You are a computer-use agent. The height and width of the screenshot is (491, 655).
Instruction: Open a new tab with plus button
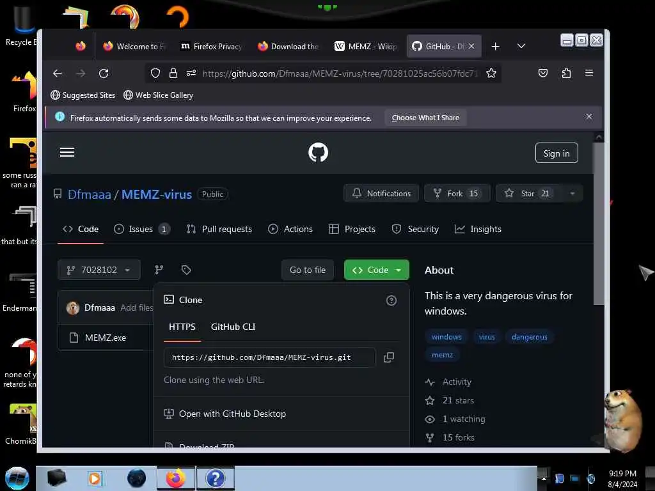coord(496,46)
